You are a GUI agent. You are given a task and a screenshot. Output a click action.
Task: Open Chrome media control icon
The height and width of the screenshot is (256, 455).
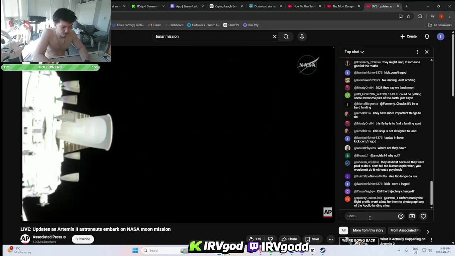[433, 16]
